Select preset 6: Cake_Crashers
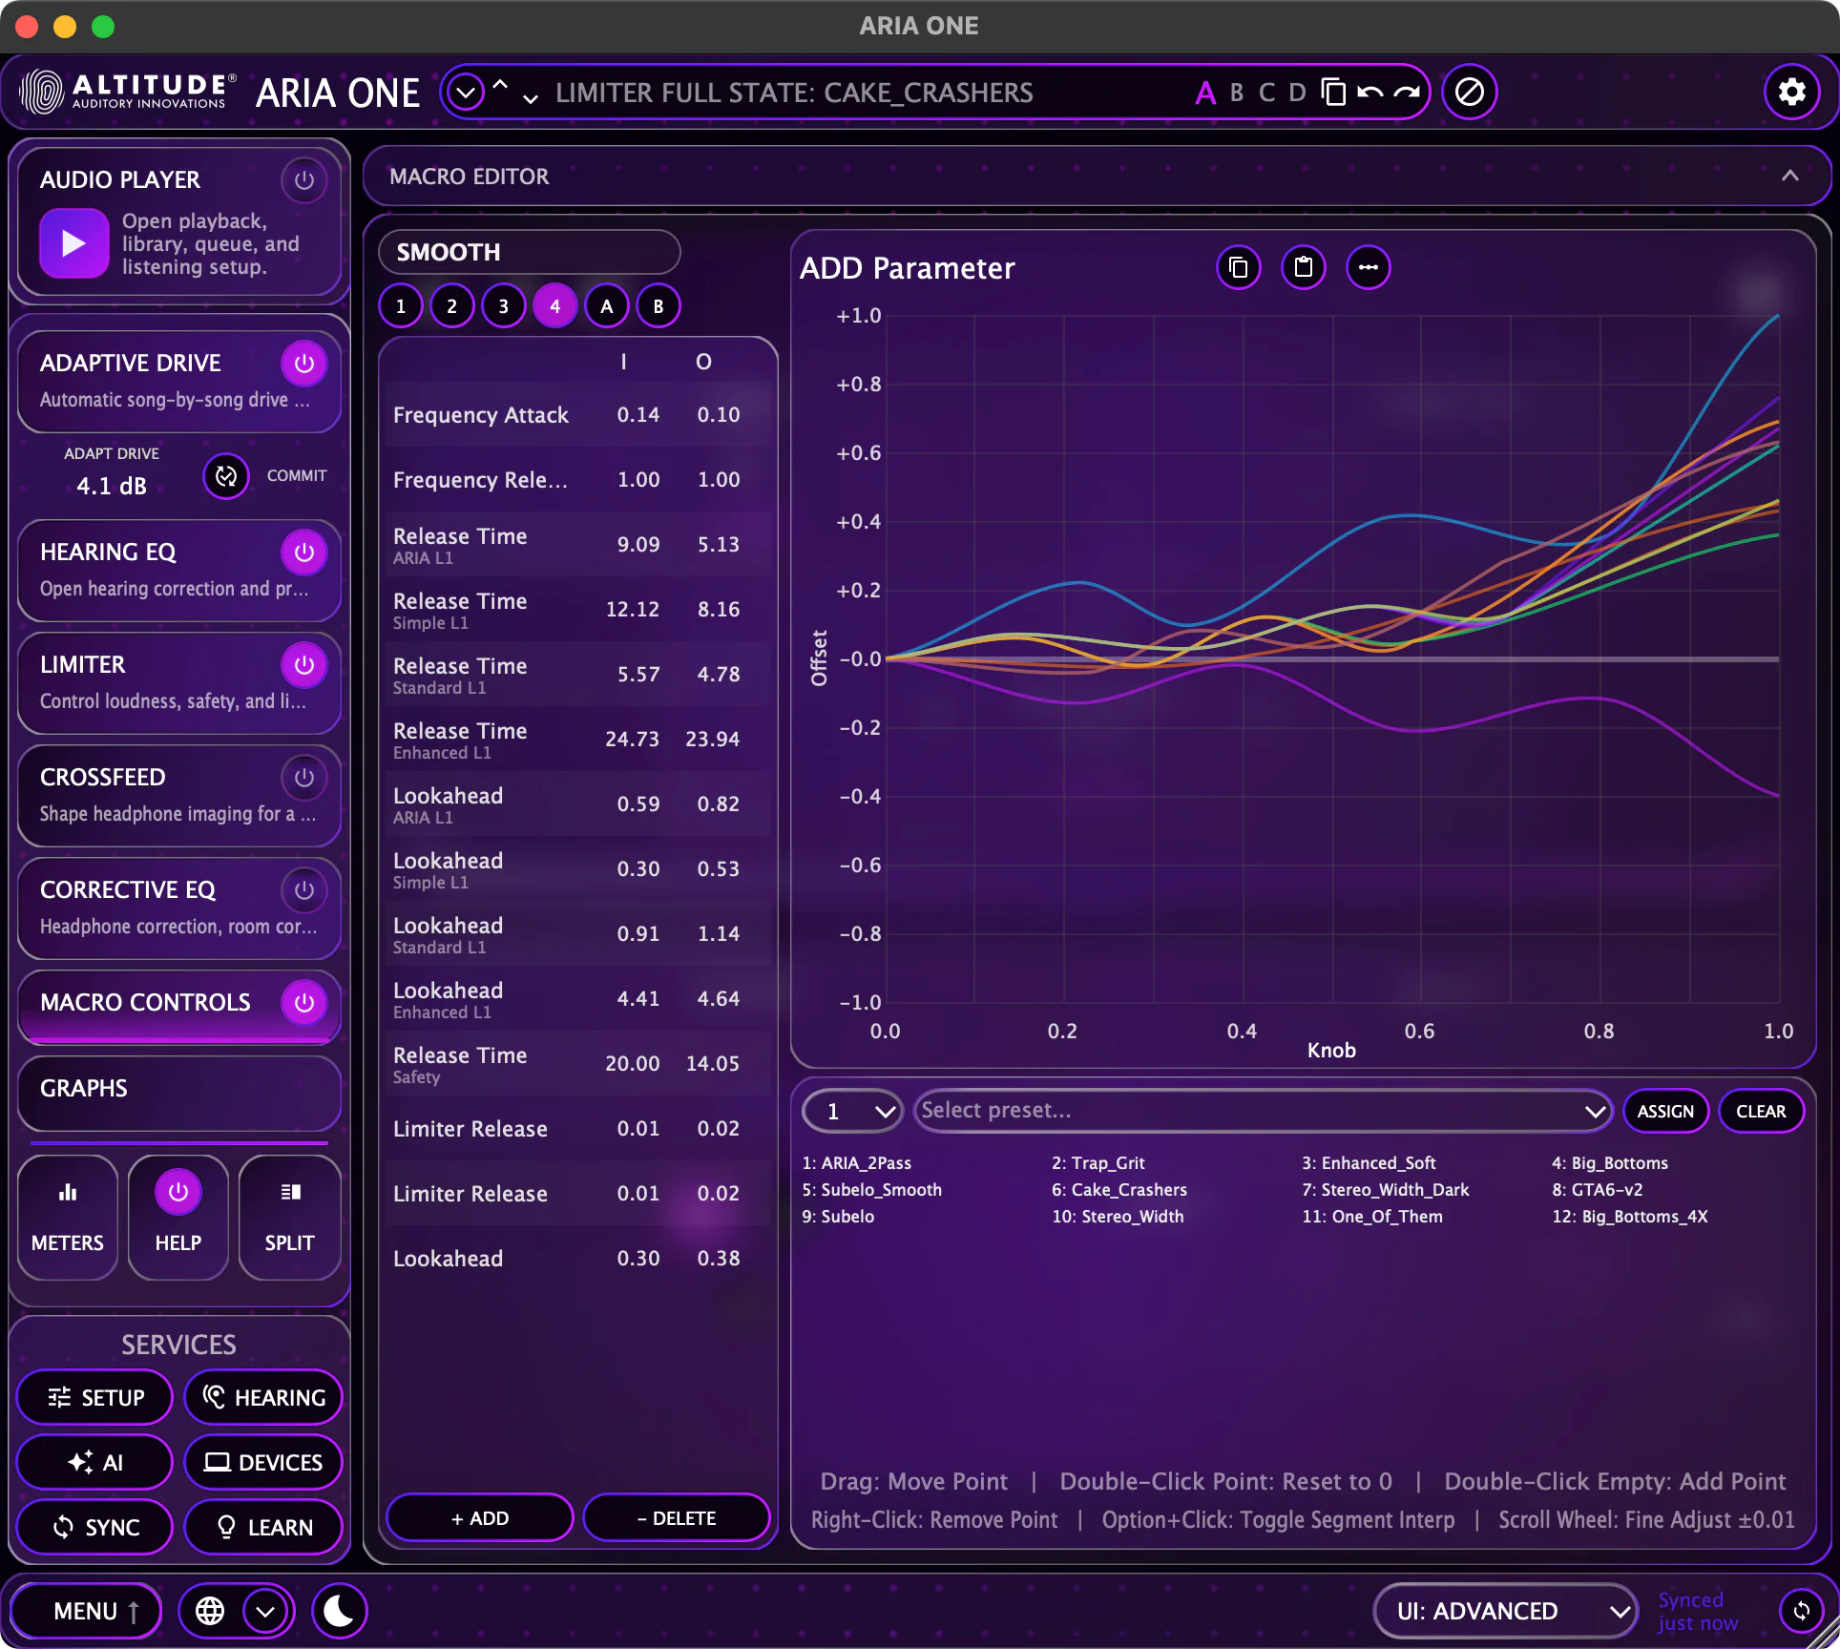The width and height of the screenshot is (1840, 1649). [x=1119, y=1190]
